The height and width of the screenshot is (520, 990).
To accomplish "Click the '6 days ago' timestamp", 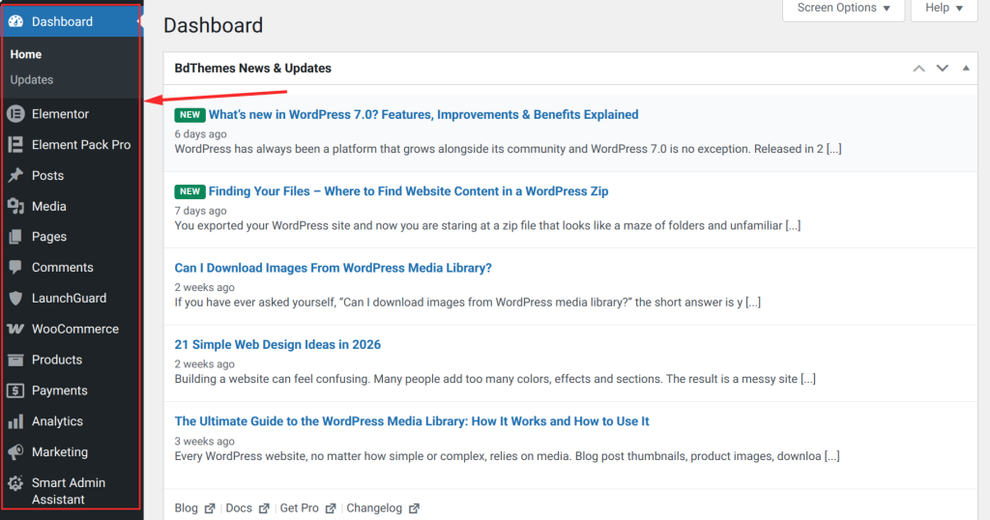I will tap(200, 134).
